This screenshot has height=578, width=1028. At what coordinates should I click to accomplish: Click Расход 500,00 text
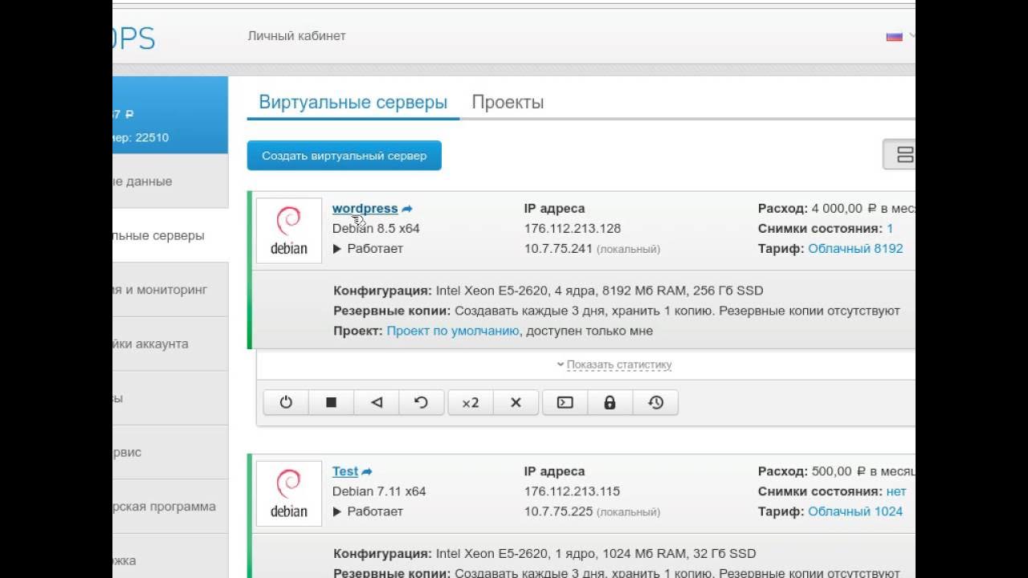pyautogui.click(x=836, y=472)
